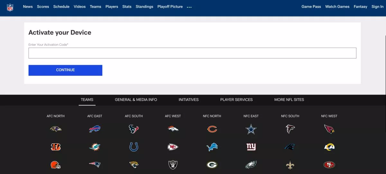
Task: Focus the activation code input field
Action: (192, 53)
